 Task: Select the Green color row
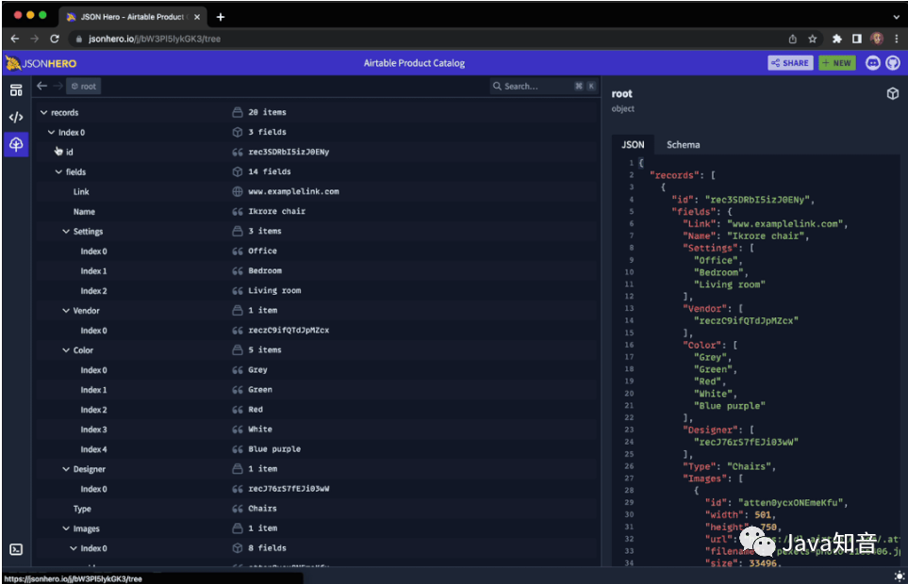click(316, 390)
